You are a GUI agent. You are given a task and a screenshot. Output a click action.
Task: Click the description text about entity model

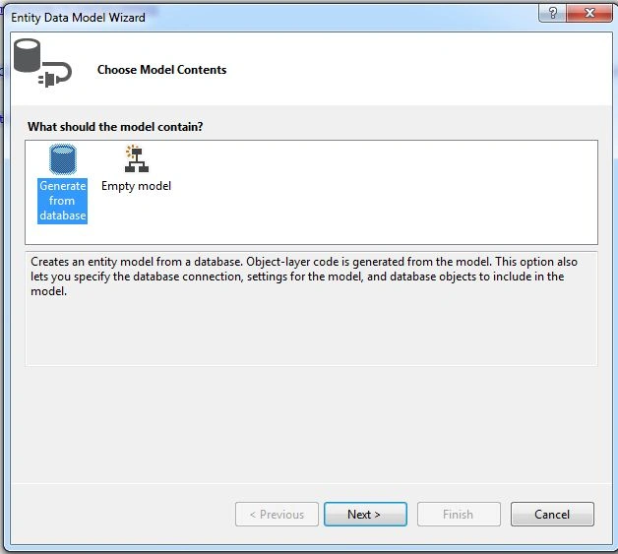coord(304,277)
